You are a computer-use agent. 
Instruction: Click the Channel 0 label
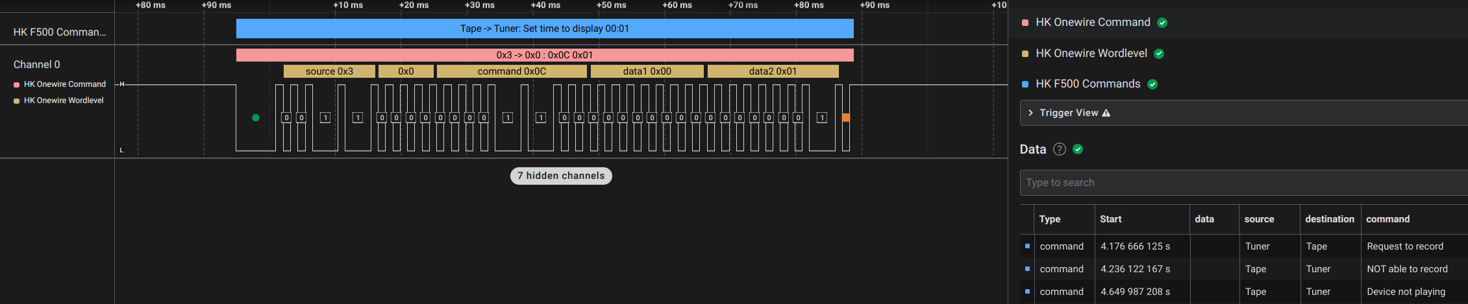37,65
